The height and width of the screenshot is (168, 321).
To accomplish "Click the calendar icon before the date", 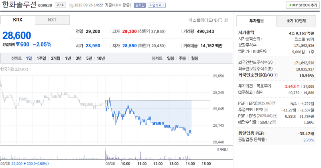I will [x=71, y=5].
